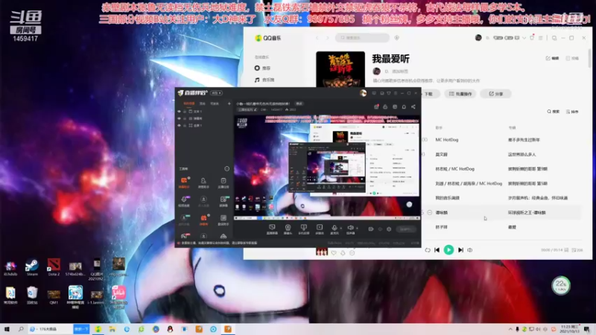Screen dimensions: 596x335
Task: Click the play button in QQ Music
Action: click(448, 250)
